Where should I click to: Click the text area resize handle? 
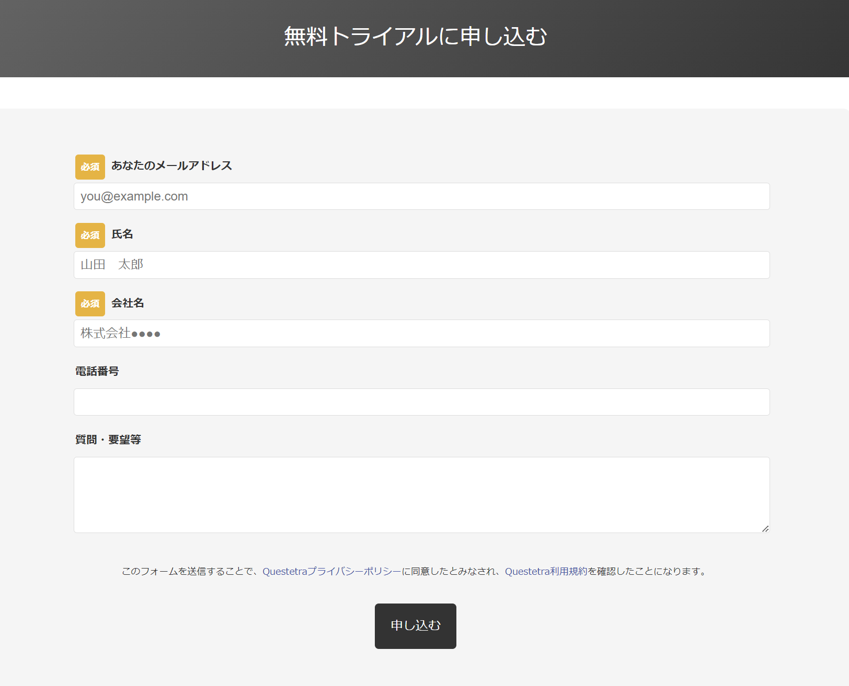pos(765,528)
